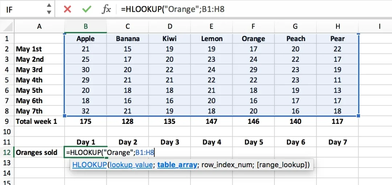Image resolution: width=392 pixels, height=185 pixels.
Task: Click lookup_value argument in tooltip
Action: click(x=131, y=165)
